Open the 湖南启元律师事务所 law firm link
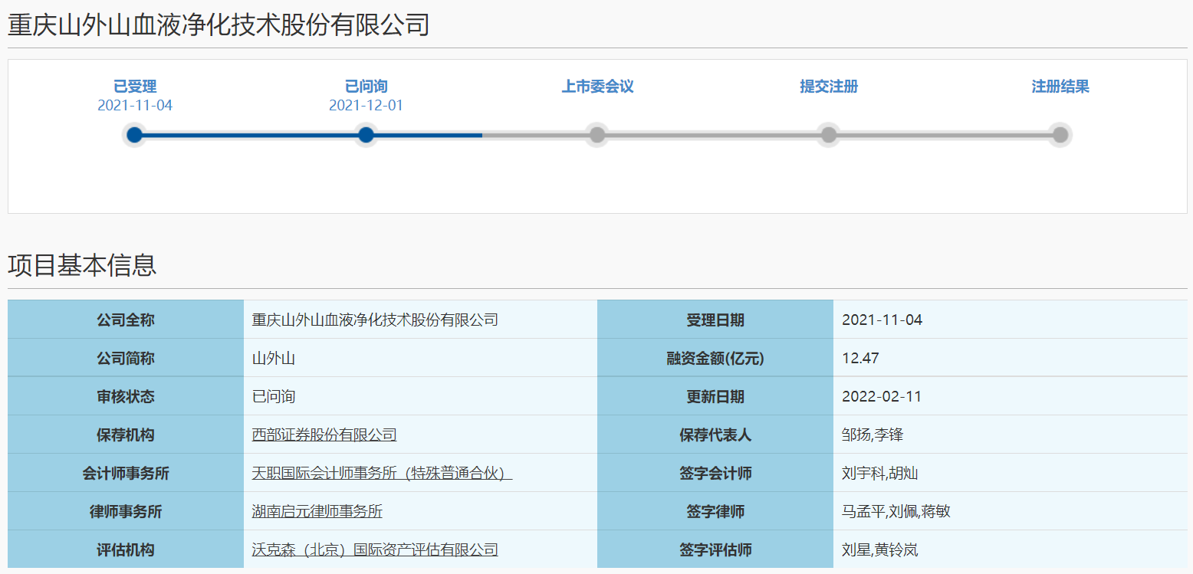 [x=317, y=511]
